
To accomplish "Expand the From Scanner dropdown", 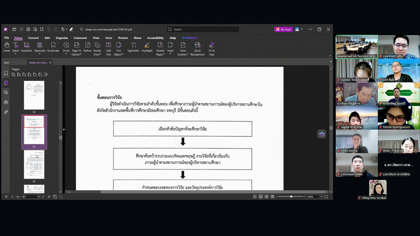I will pyautogui.click(x=183, y=55).
